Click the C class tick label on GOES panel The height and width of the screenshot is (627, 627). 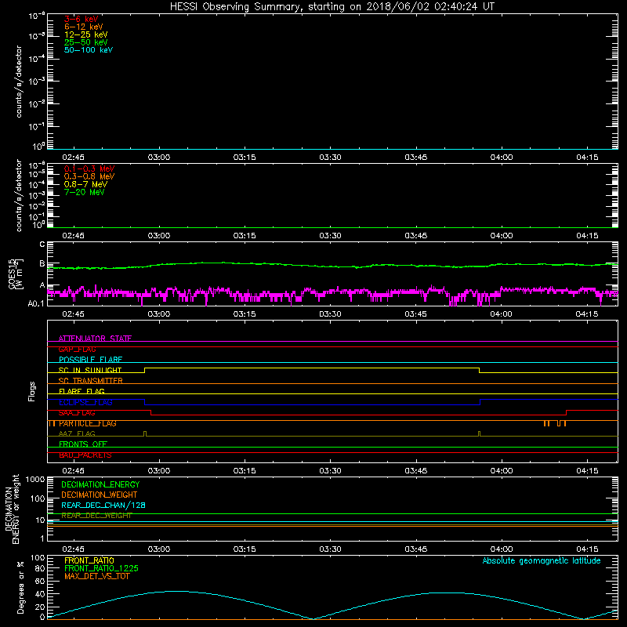click(x=42, y=245)
